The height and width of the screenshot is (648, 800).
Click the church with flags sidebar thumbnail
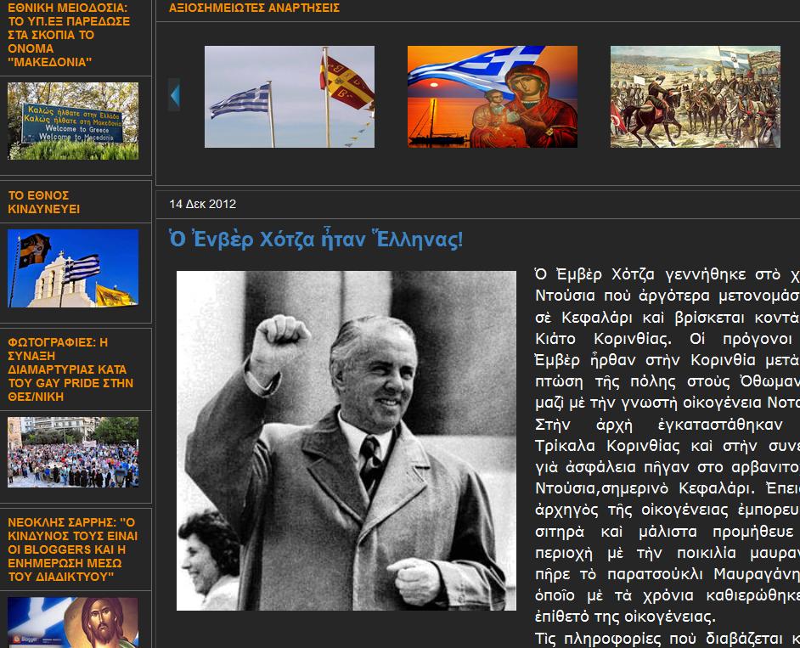click(x=73, y=268)
